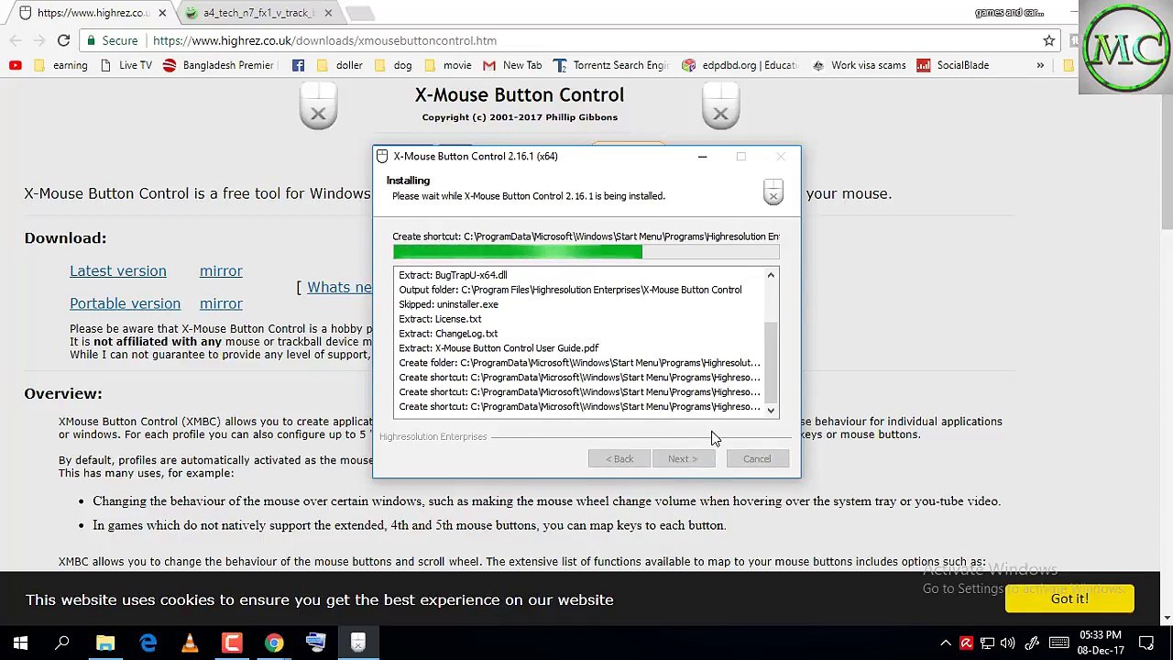Image resolution: width=1173 pixels, height=660 pixels.
Task: Click the disabled Back button in installer
Action: [x=619, y=458]
